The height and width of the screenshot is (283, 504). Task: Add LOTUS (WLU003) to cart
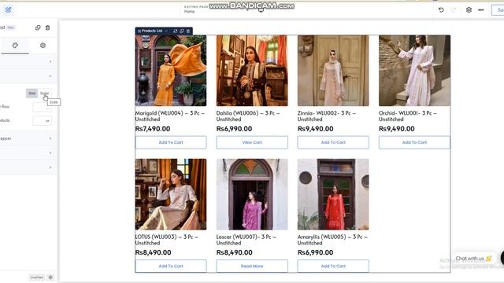(x=171, y=266)
